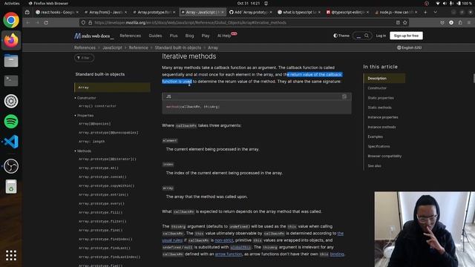Click the site padlock icon in address bar
Viewport: 475px width, 267px height.
point(91,22)
